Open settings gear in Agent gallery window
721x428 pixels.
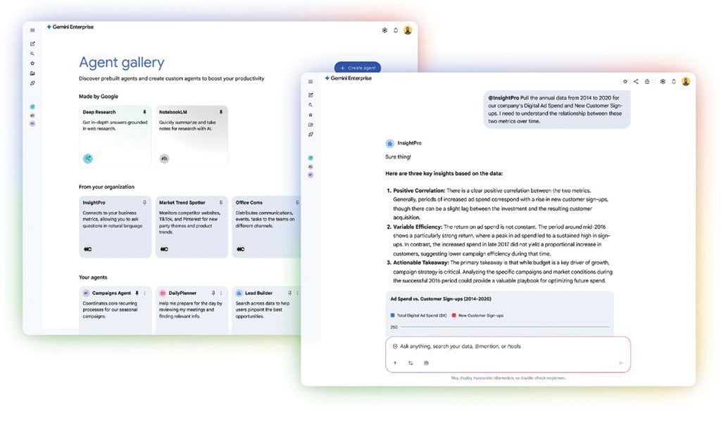[384, 30]
